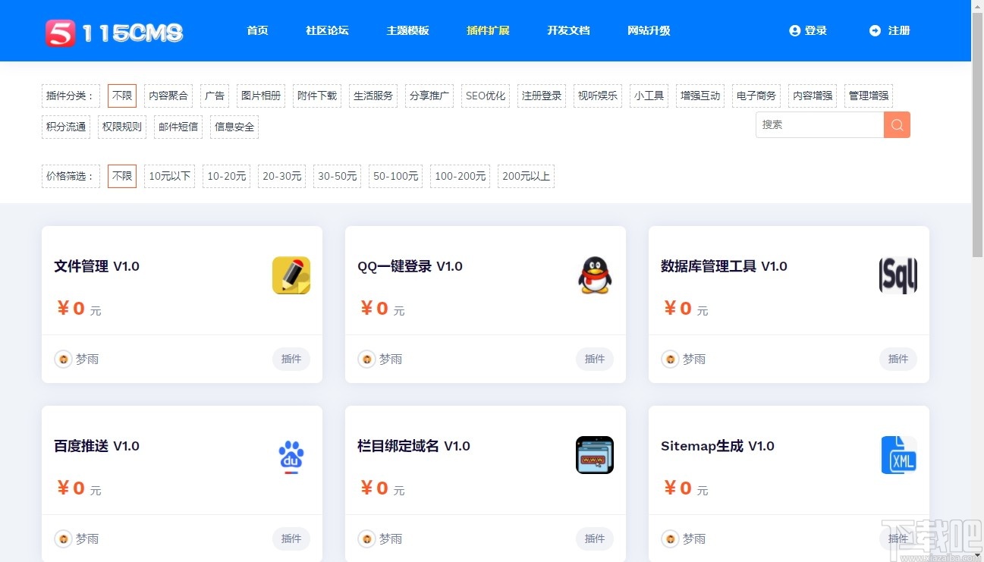Screen dimensions: 984x562
Task: Click the 插件 badge on the 百度推送 card
Action: coord(291,538)
